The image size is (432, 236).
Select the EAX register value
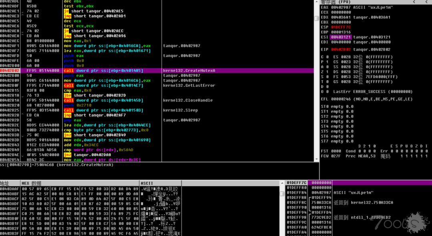click(340, 8)
